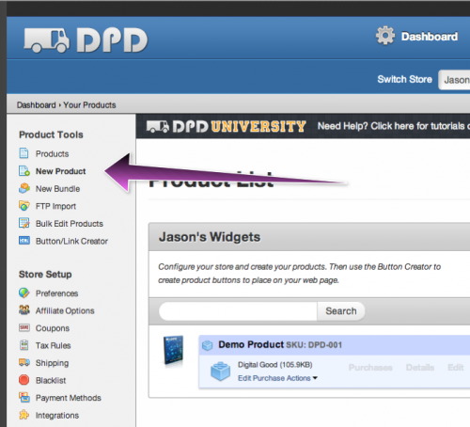Click the Jason's Widgets store heading
The width and height of the screenshot is (470, 427).
(210, 237)
